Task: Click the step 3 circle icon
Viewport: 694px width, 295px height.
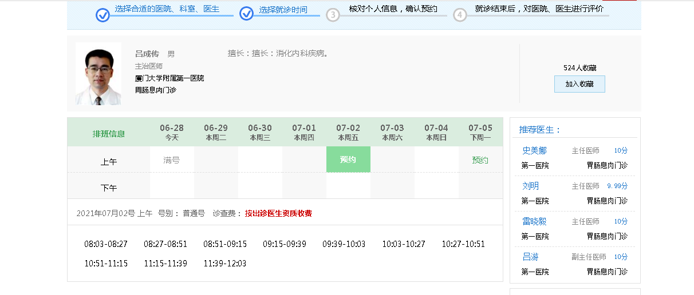Action: pyautogui.click(x=333, y=15)
